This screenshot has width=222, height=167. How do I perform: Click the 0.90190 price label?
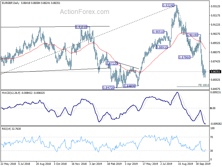pyautogui.click(x=192, y=35)
